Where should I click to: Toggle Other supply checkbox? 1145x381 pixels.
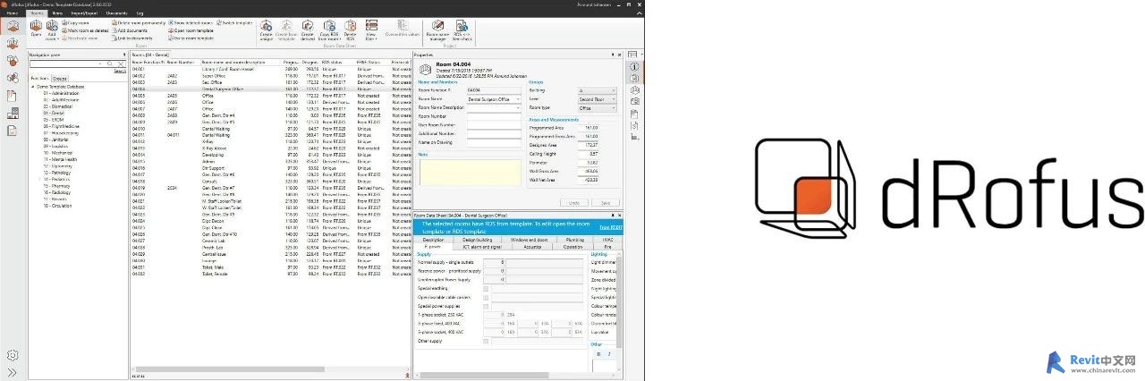tap(486, 342)
